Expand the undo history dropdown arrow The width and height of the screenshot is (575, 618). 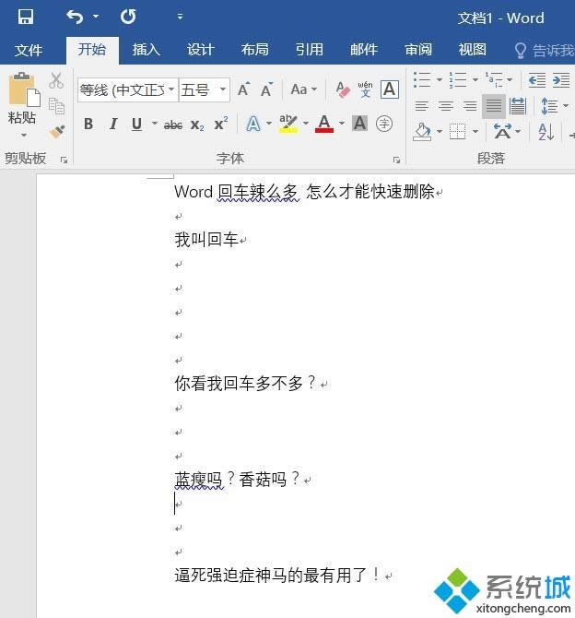point(96,17)
